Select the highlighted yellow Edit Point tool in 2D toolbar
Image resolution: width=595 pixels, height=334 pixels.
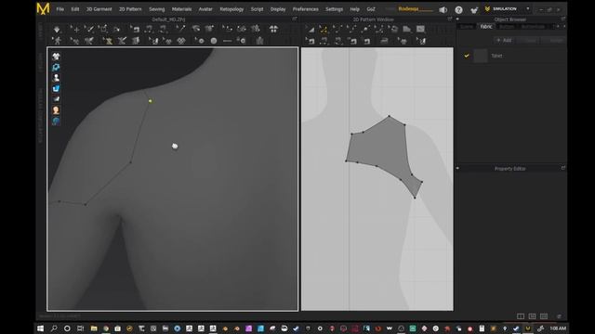324,29
